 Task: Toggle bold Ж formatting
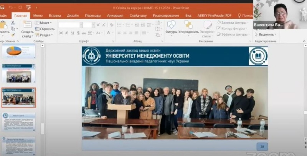click(x=61, y=33)
